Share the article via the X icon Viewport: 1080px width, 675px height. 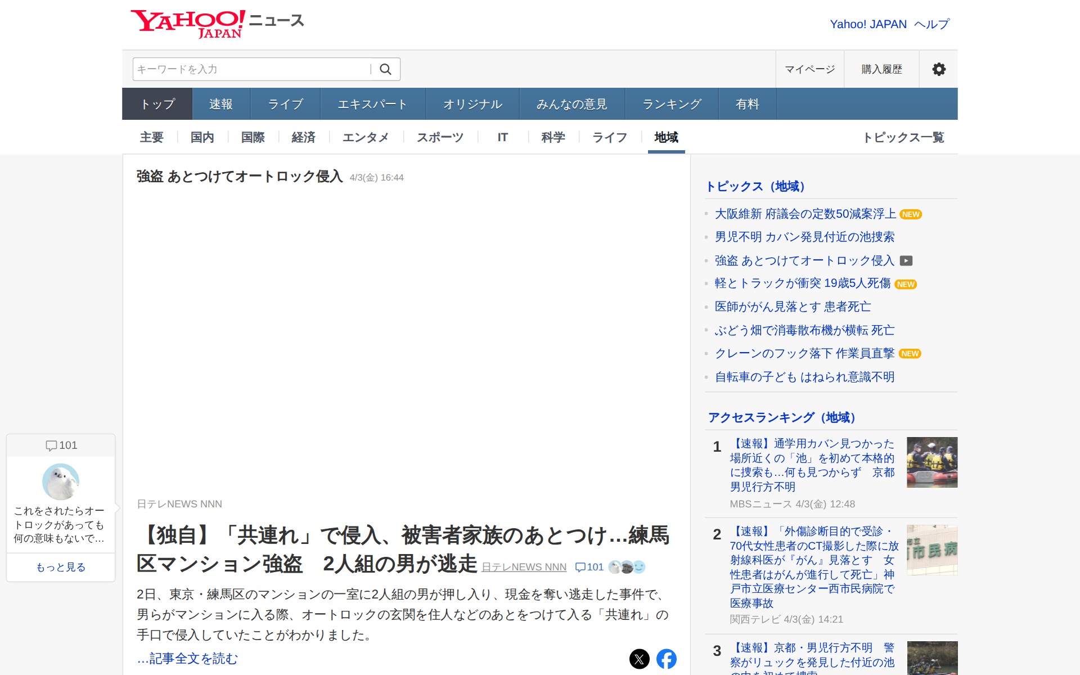coord(639,658)
